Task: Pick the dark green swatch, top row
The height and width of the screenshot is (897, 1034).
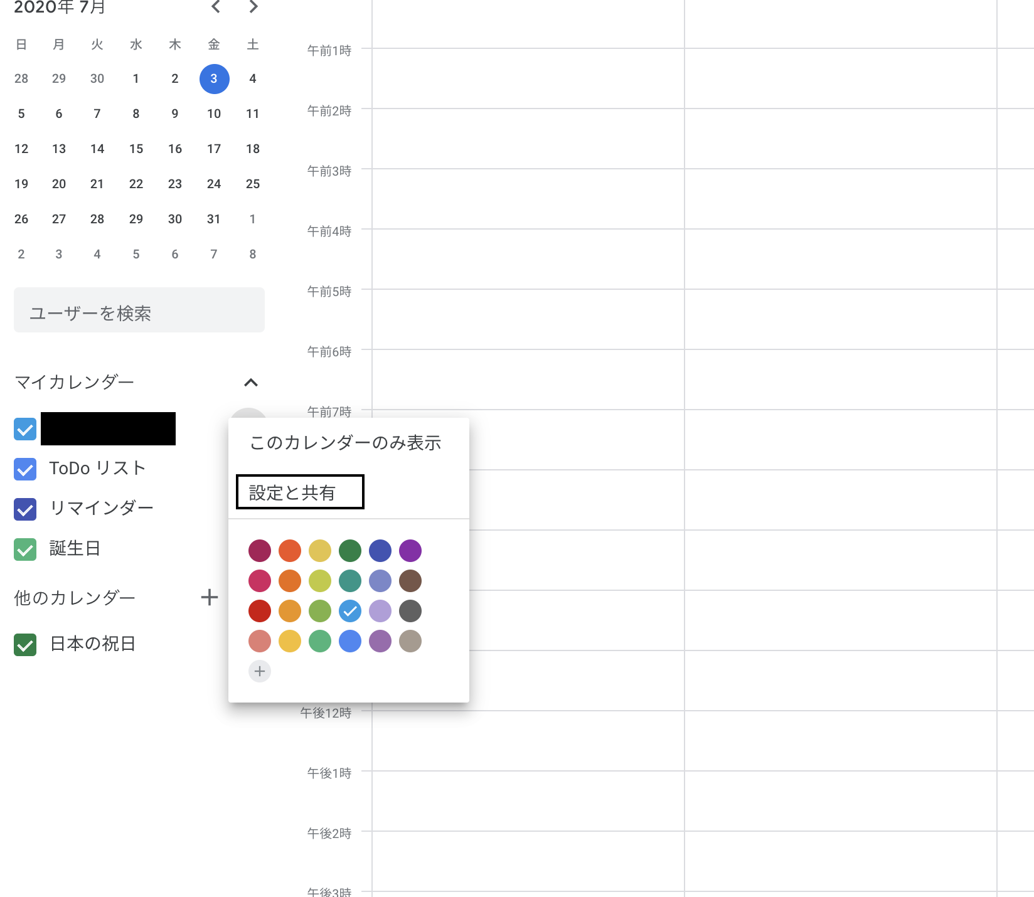Action: pyautogui.click(x=350, y=551)
